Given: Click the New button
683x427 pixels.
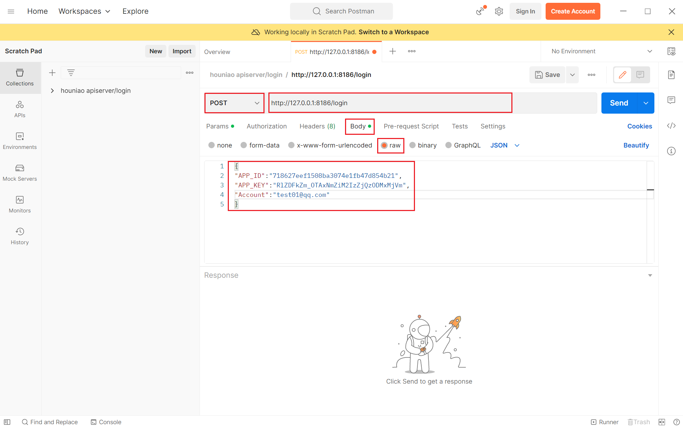Looking at the screenshot, I should (x=156, y=52).
